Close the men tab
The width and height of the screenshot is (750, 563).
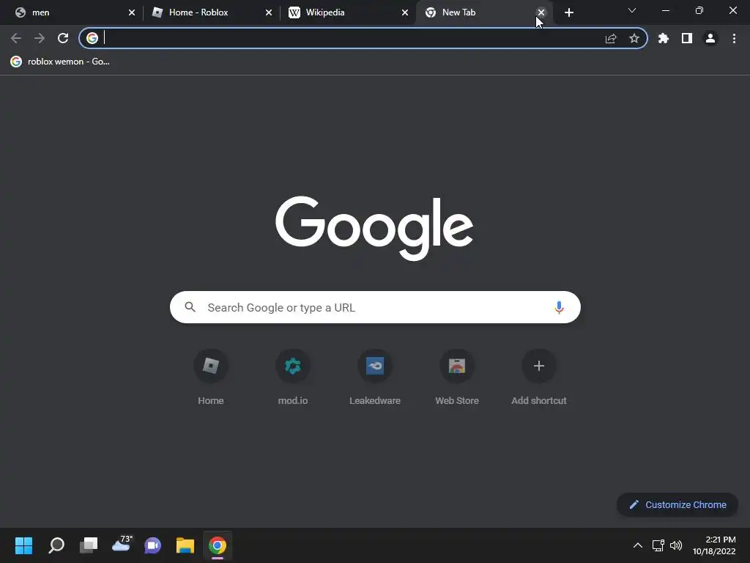[x=132, y=12]
